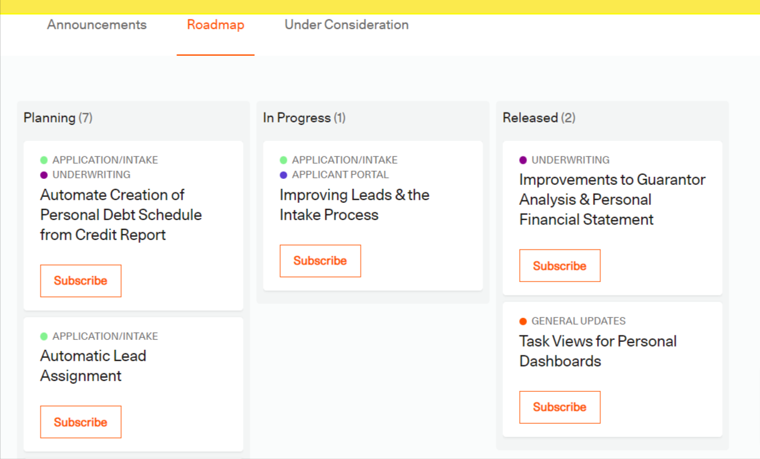
Task: Subscribe to Automate Creation of Personal Debt Schedule
Action: (x=81, y=281)
